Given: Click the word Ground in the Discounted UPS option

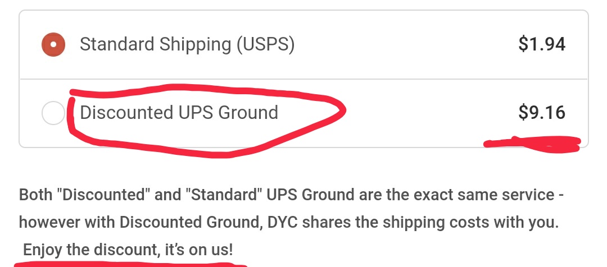Looking at the screenshot, I should click(249, 113).
